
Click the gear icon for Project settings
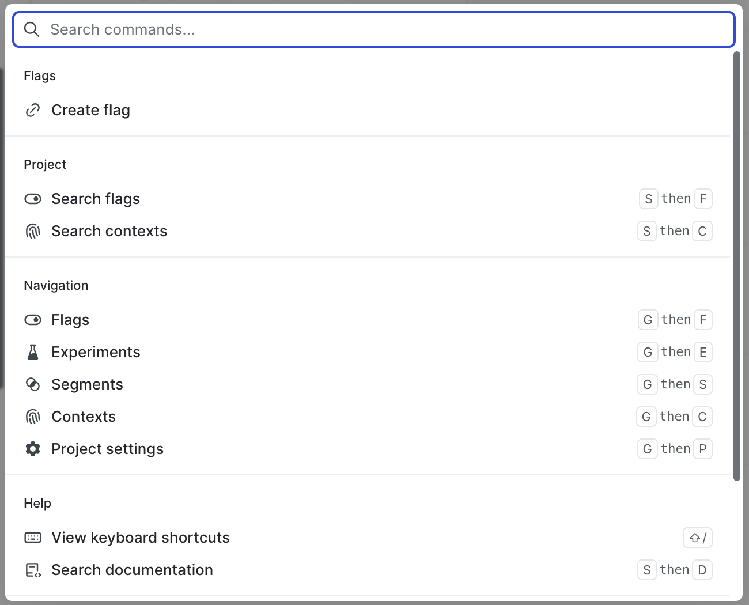[x=33, y=448]
